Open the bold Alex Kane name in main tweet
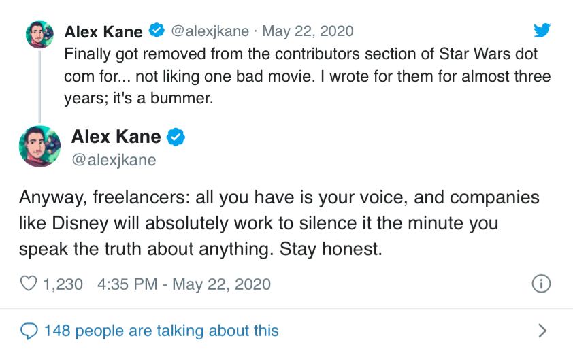 click(116, 137)
